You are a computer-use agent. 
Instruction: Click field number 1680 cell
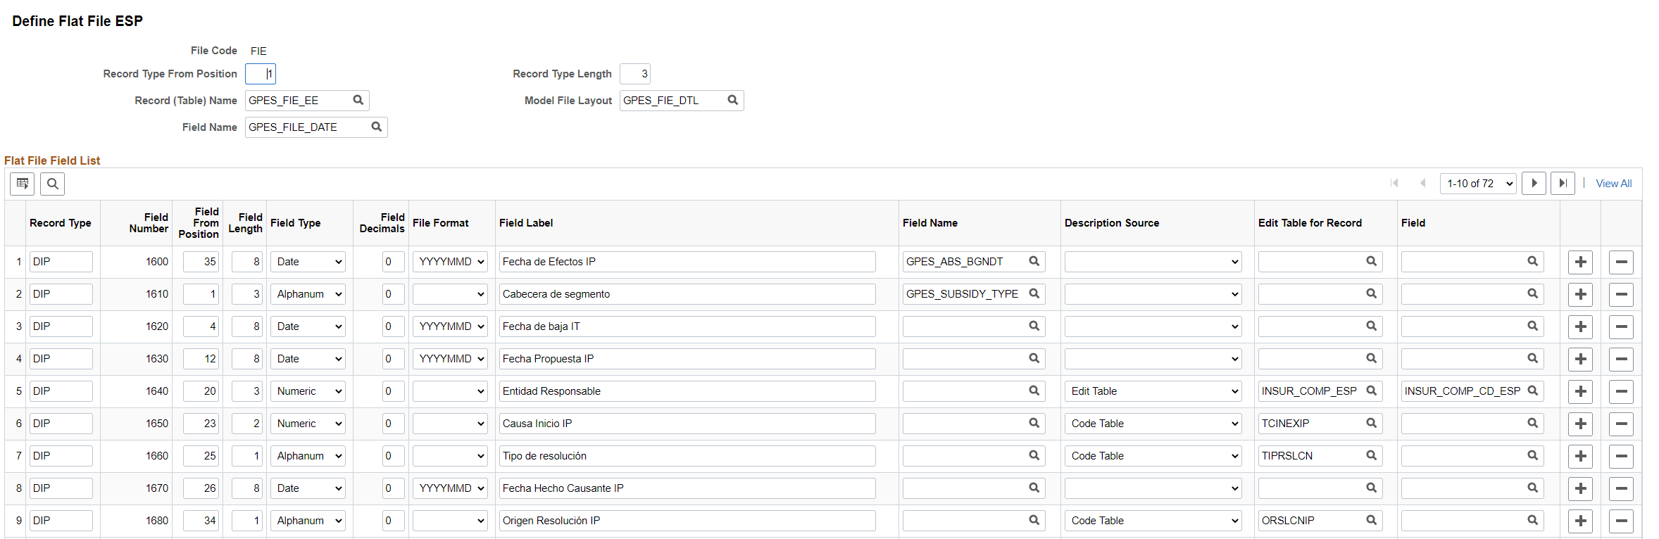pos(157,521)
